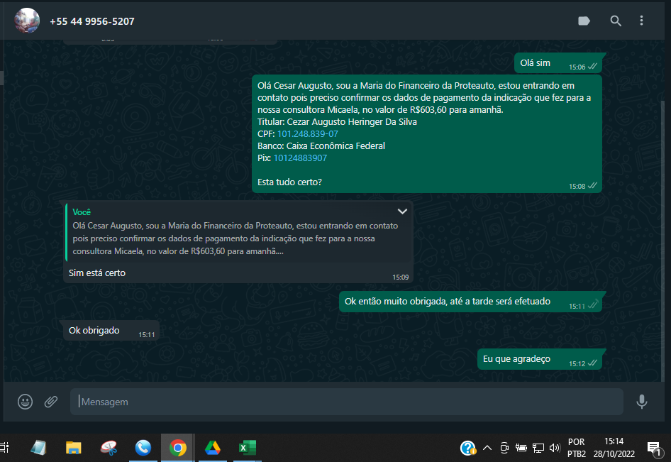Viewport: 671px width, 462px height.
Task: Switch the POR PTB2 keyboard language
Action: pyautogui.click(x=577, y=448)
